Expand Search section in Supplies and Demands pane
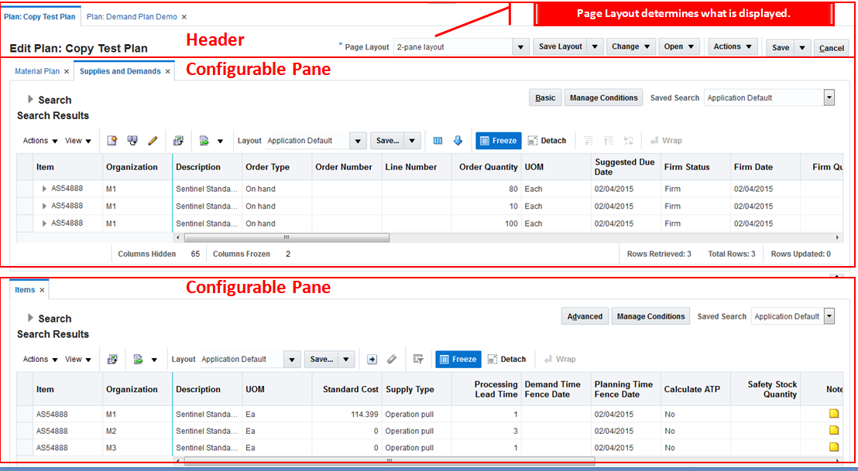 pos(31,100)
